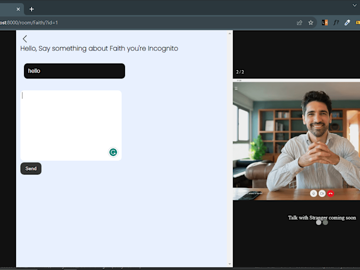This screenshot has width=360, height=270.
Task: Send the typed message
Action: tap(31, 168)
